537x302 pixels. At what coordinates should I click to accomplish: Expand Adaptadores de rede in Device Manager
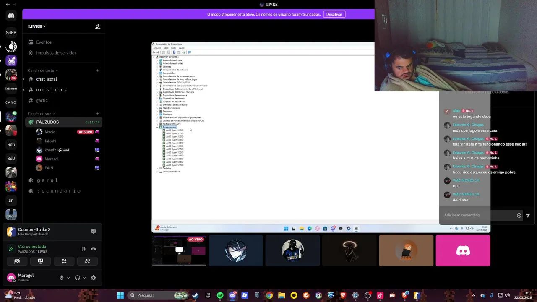pyautogui.click(x=157, y=60)
